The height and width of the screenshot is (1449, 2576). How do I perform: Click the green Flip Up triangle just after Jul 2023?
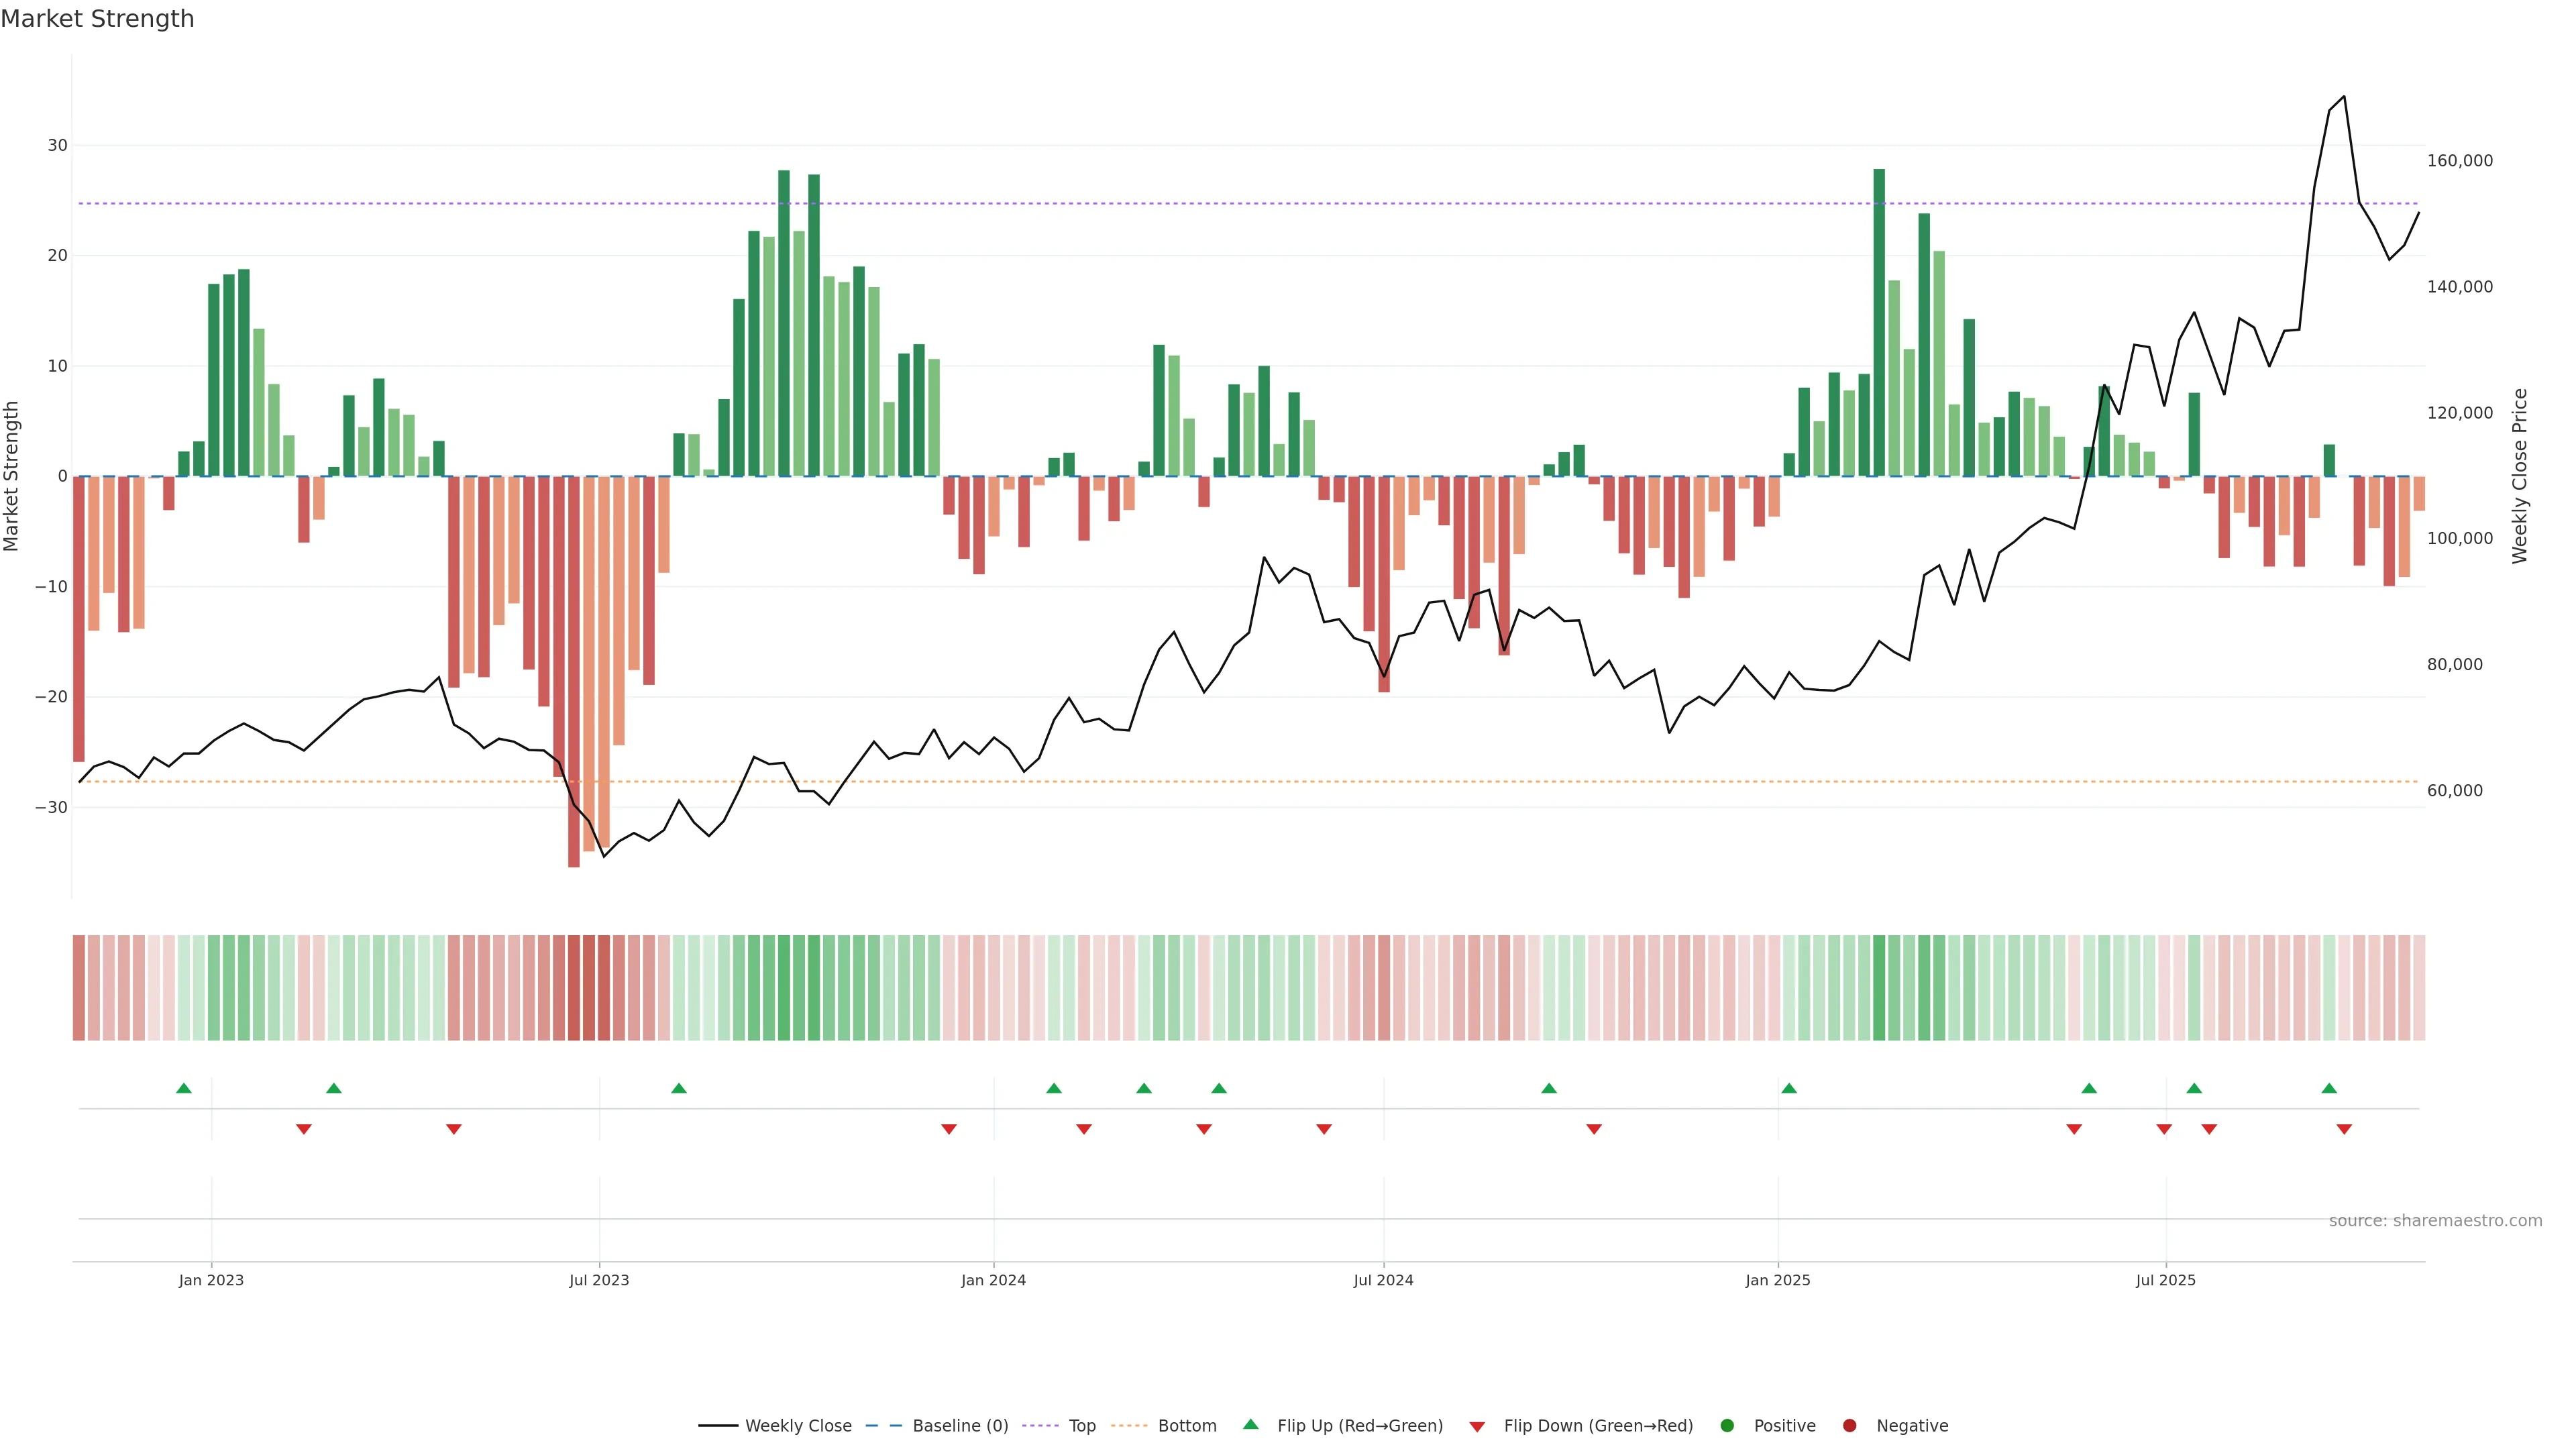click(x=679, y=1088)
